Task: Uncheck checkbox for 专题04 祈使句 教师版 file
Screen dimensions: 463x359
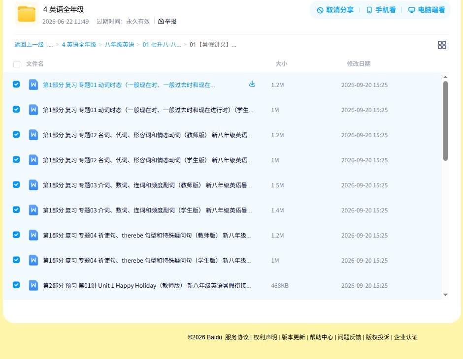Action: click(x=16, y=235)
